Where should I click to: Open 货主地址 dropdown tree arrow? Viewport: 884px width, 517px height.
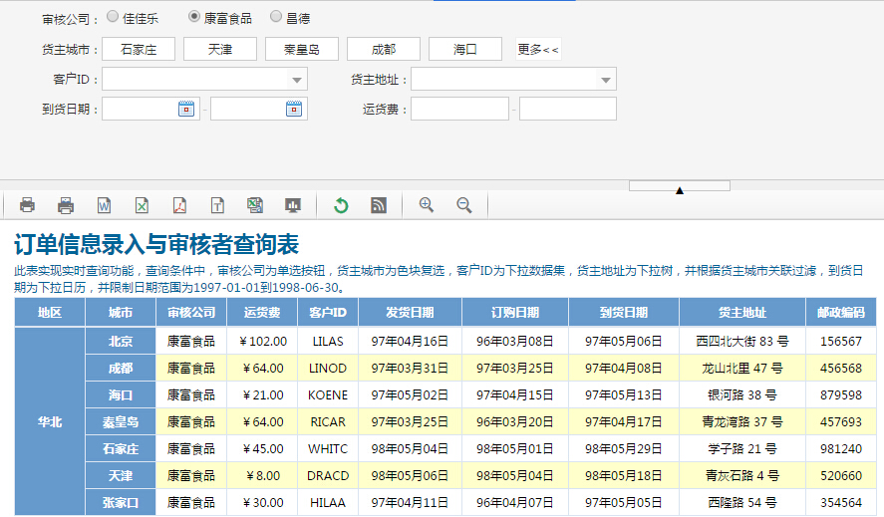[x=606, y=80]
